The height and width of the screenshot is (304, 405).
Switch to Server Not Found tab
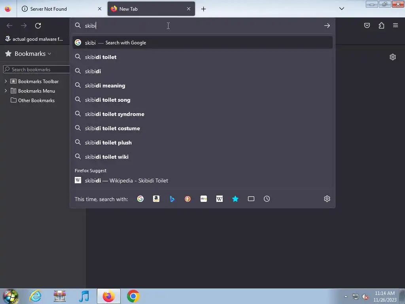click(x=62, y=9)
